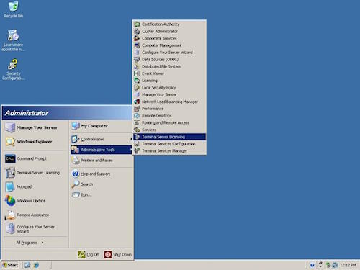
Task: Open Printers and Faxes
Action: (x=102, y=161)
